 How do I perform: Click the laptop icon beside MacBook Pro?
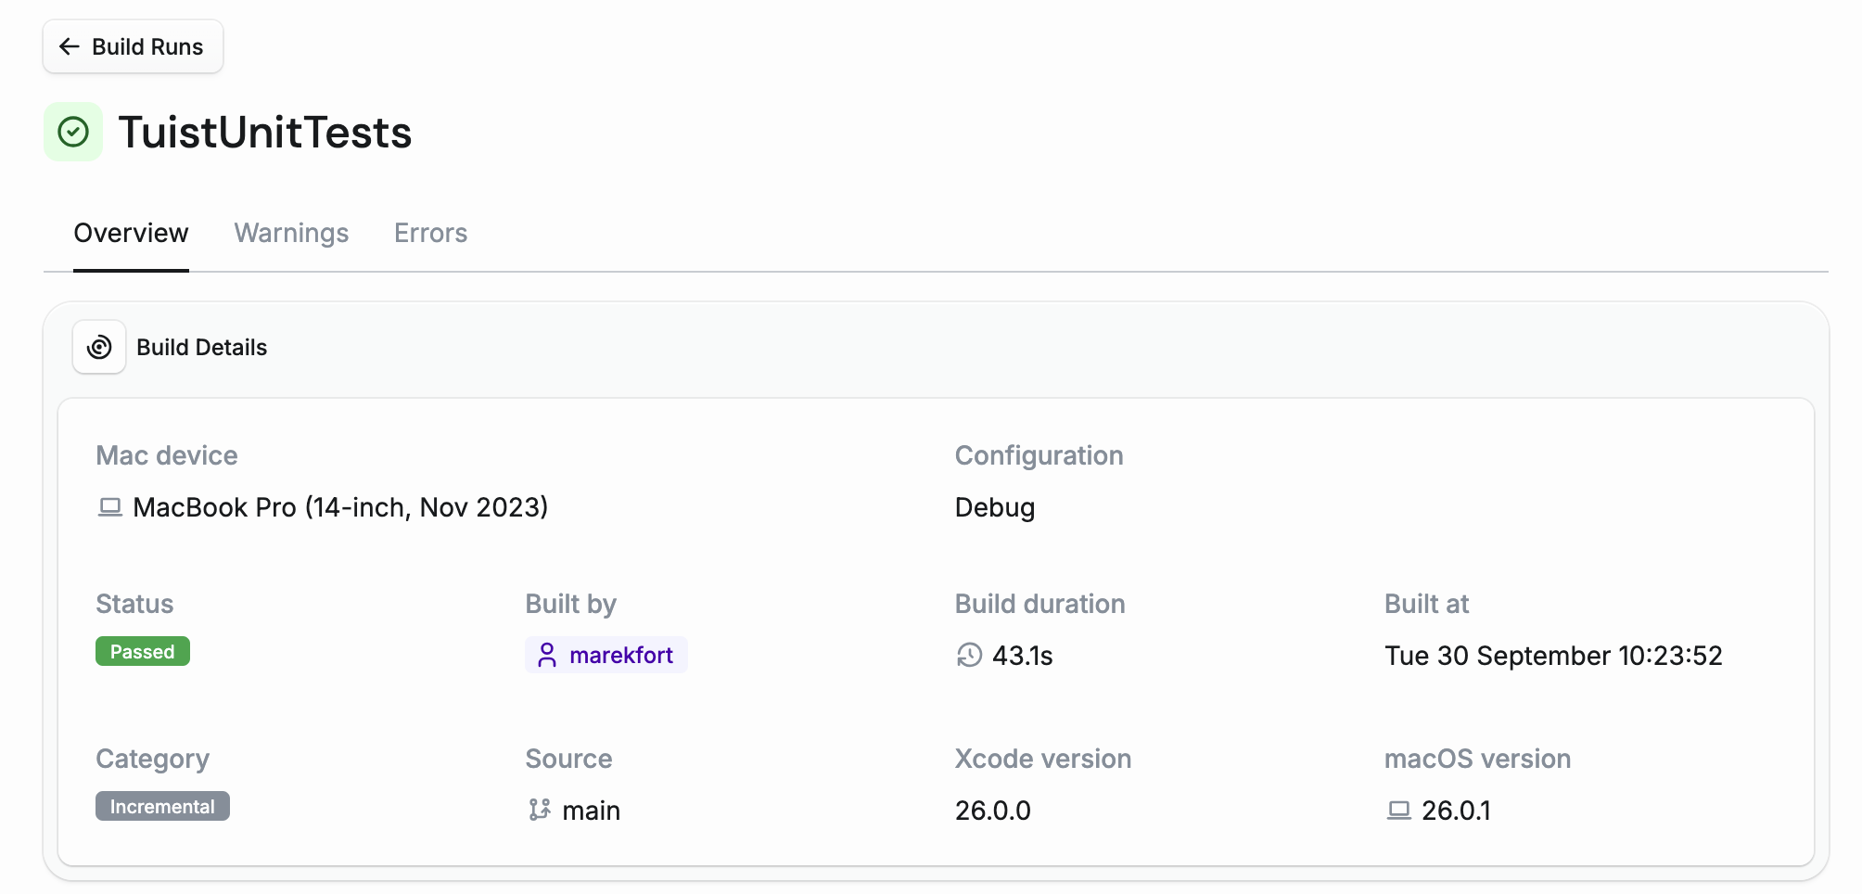tap(110, 507)
